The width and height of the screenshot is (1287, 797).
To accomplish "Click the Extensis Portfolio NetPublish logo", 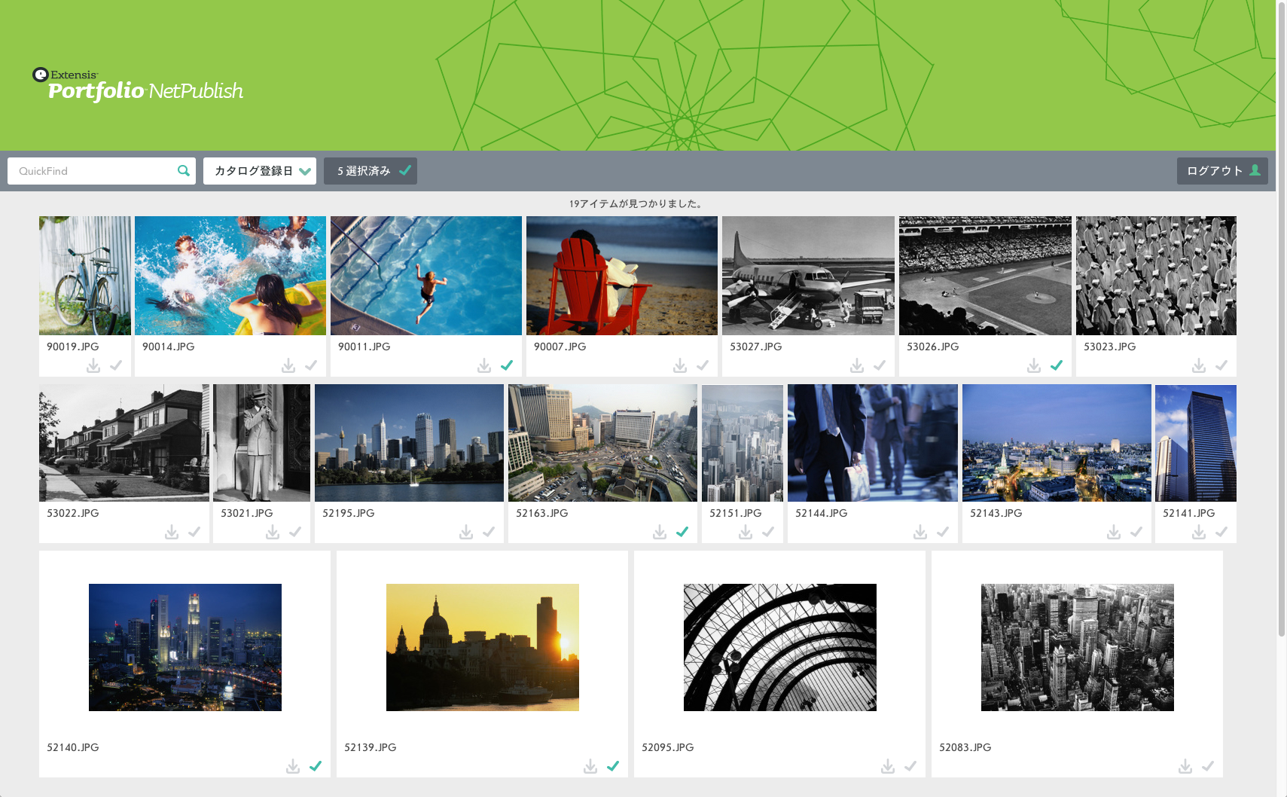I will click(x=138, y=85).
